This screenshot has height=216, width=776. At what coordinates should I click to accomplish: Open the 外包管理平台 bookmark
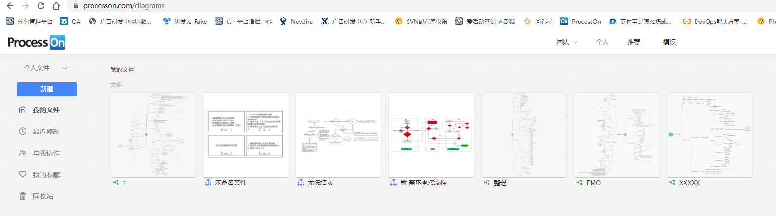coord(29,21)
